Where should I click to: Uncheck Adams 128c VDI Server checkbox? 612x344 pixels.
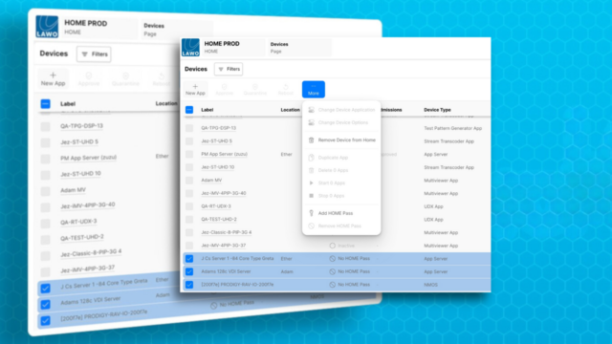[189, 271]
